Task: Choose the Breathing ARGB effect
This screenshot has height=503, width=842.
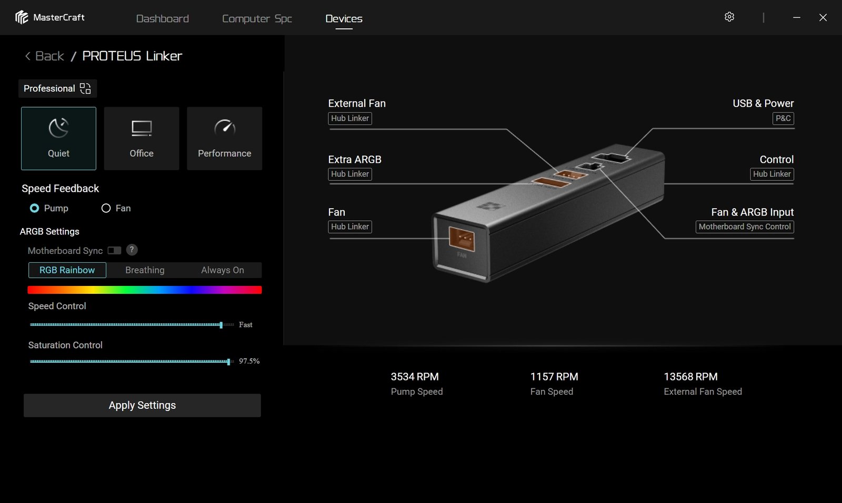Action: tap(145, 270)
